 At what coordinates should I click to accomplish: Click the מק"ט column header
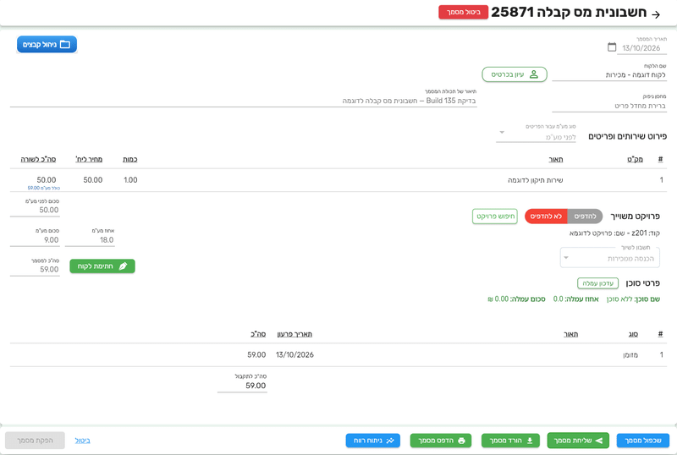tap(635, 159)
